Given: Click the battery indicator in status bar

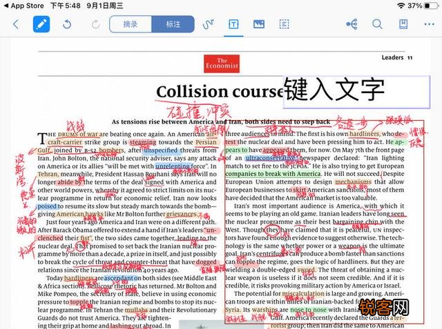Looking at the screenshot, I should (x=430, y=6).
